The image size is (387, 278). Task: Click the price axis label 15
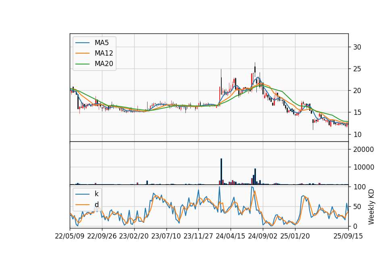click(x=357, y=112)
